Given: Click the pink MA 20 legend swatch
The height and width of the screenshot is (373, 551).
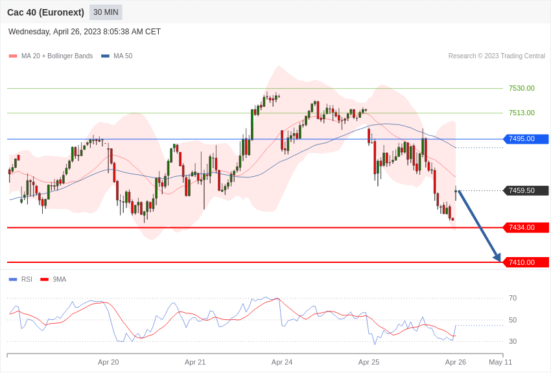Looking at the screenshot, I should coord(13,56).
